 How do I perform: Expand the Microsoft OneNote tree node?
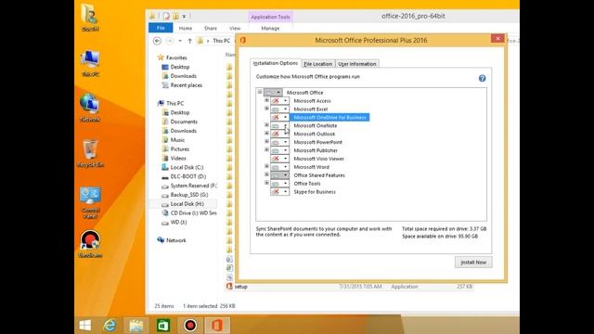(x=266, y=125)
